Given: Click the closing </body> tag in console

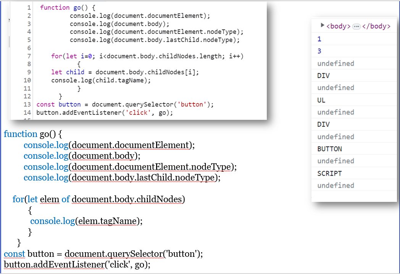Looking at the screenshot, I should [376, 26].
